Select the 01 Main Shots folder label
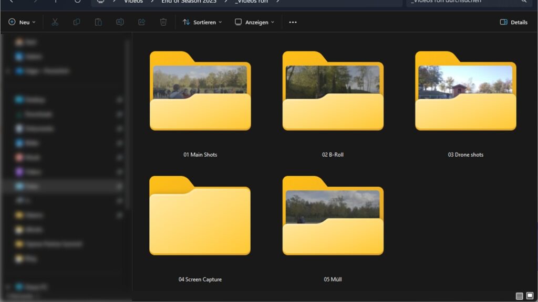Image resolution: width=538 pixels, height=302 pixels. coord(200,155)
